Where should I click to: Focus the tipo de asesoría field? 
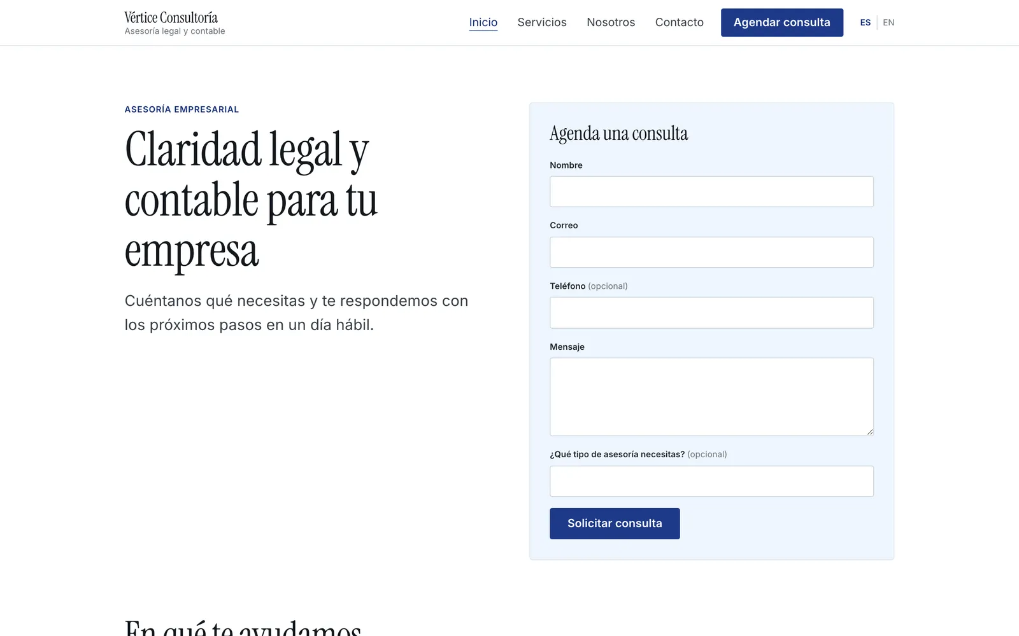[711, 481]
